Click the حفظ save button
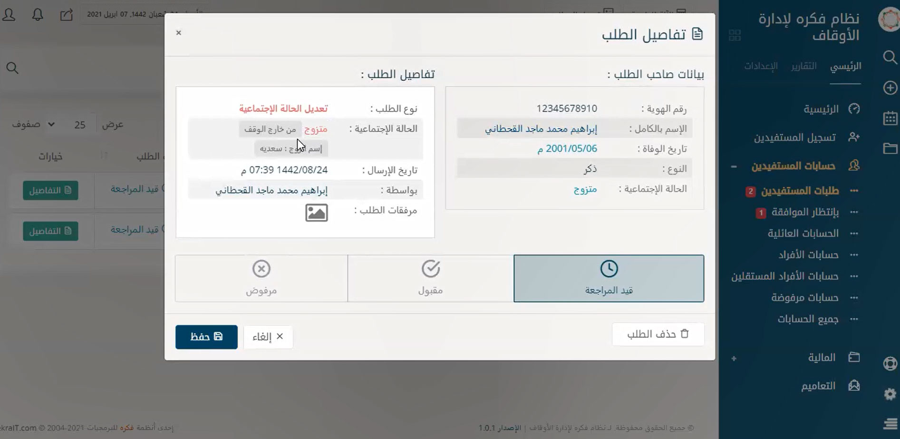 [x=206, y=337]
